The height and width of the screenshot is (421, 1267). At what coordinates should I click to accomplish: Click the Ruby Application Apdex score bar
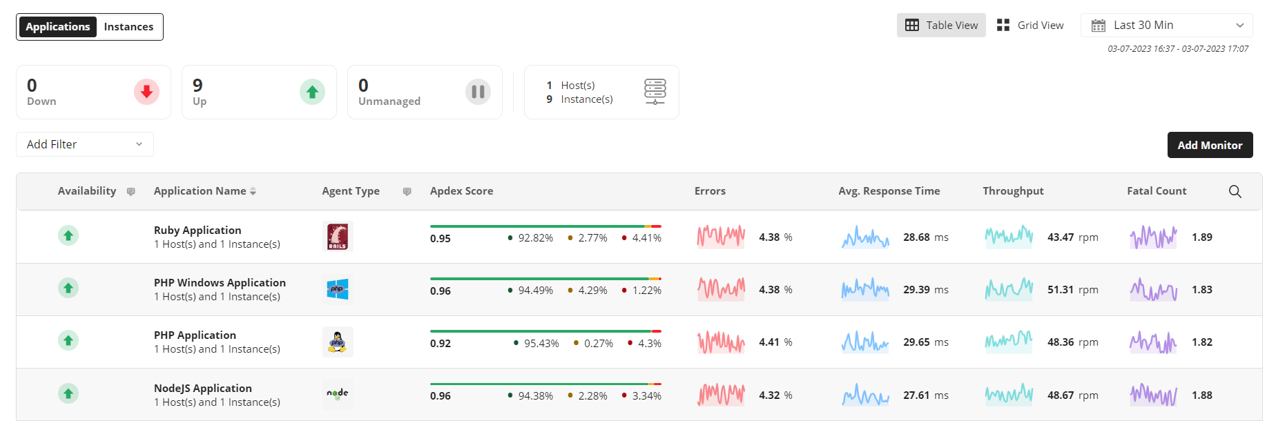pyautogui.click(x=545, y=226)
